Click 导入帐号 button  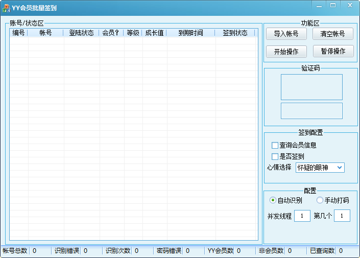(x=286, y=34)
